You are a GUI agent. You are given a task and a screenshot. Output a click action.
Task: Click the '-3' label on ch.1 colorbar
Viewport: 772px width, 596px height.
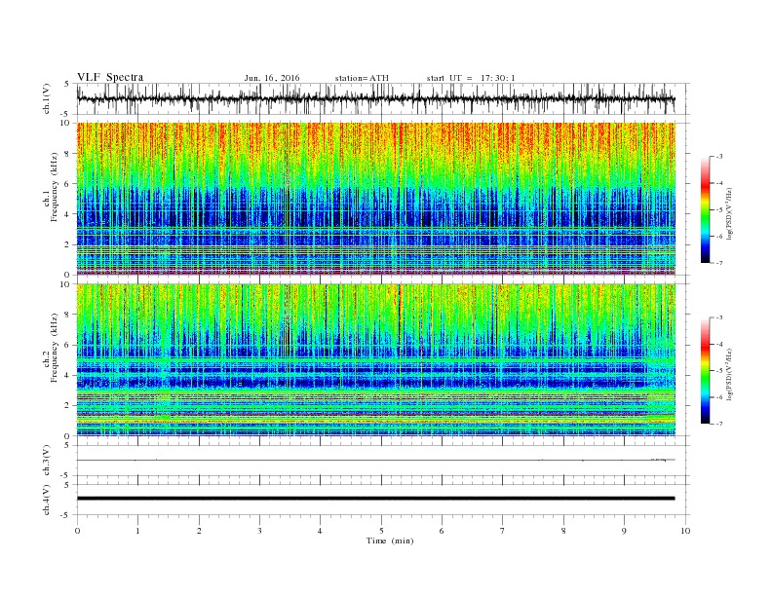point(719,157)
